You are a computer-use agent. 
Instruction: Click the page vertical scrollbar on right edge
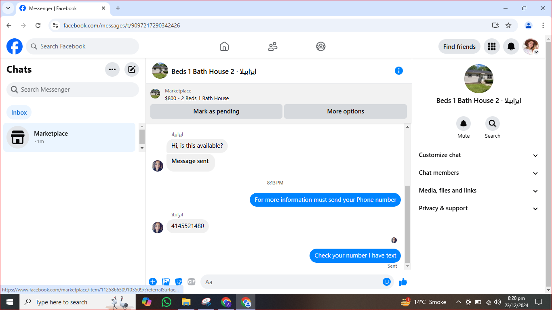[548, 164]
